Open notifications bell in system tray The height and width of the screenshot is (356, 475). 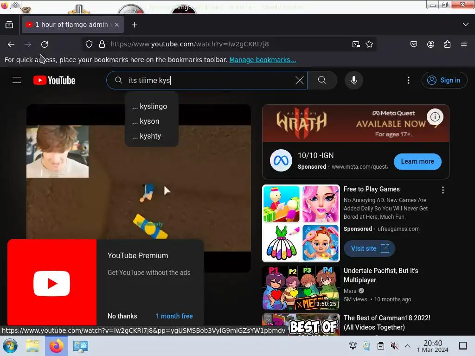[353, 346]
